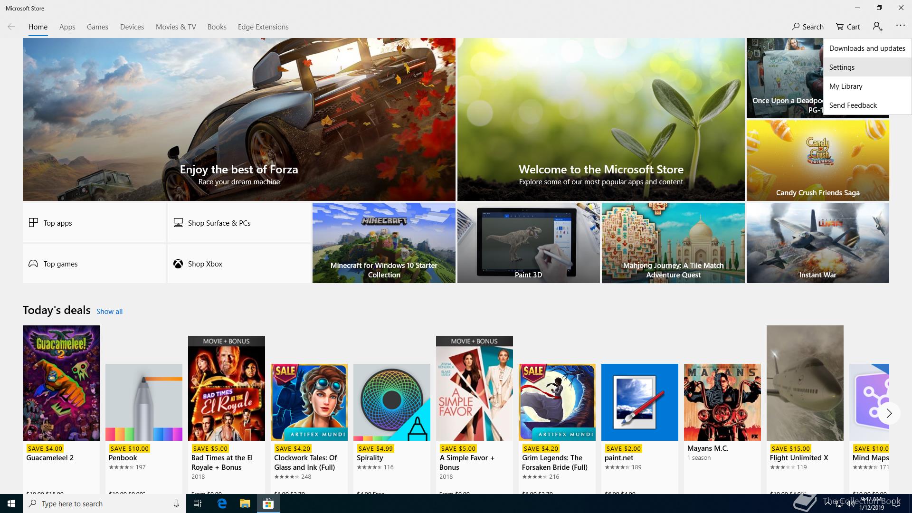This screenshot has height=513, width=912.
Task: Click the Guacamelee! 2 title text
Action: pyautogui.click(x=50, y=458)
